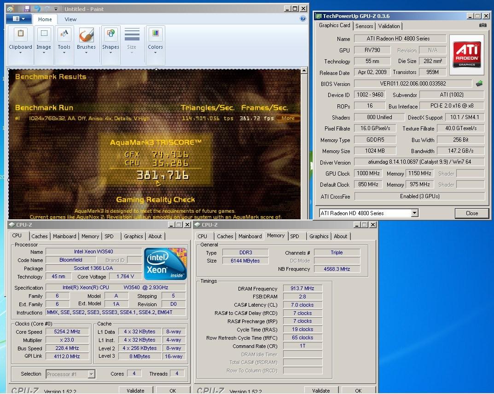Click the GPU-Z title bar app icon
Image resolution: width=494 pixels, height=394 pixels.
319,16
